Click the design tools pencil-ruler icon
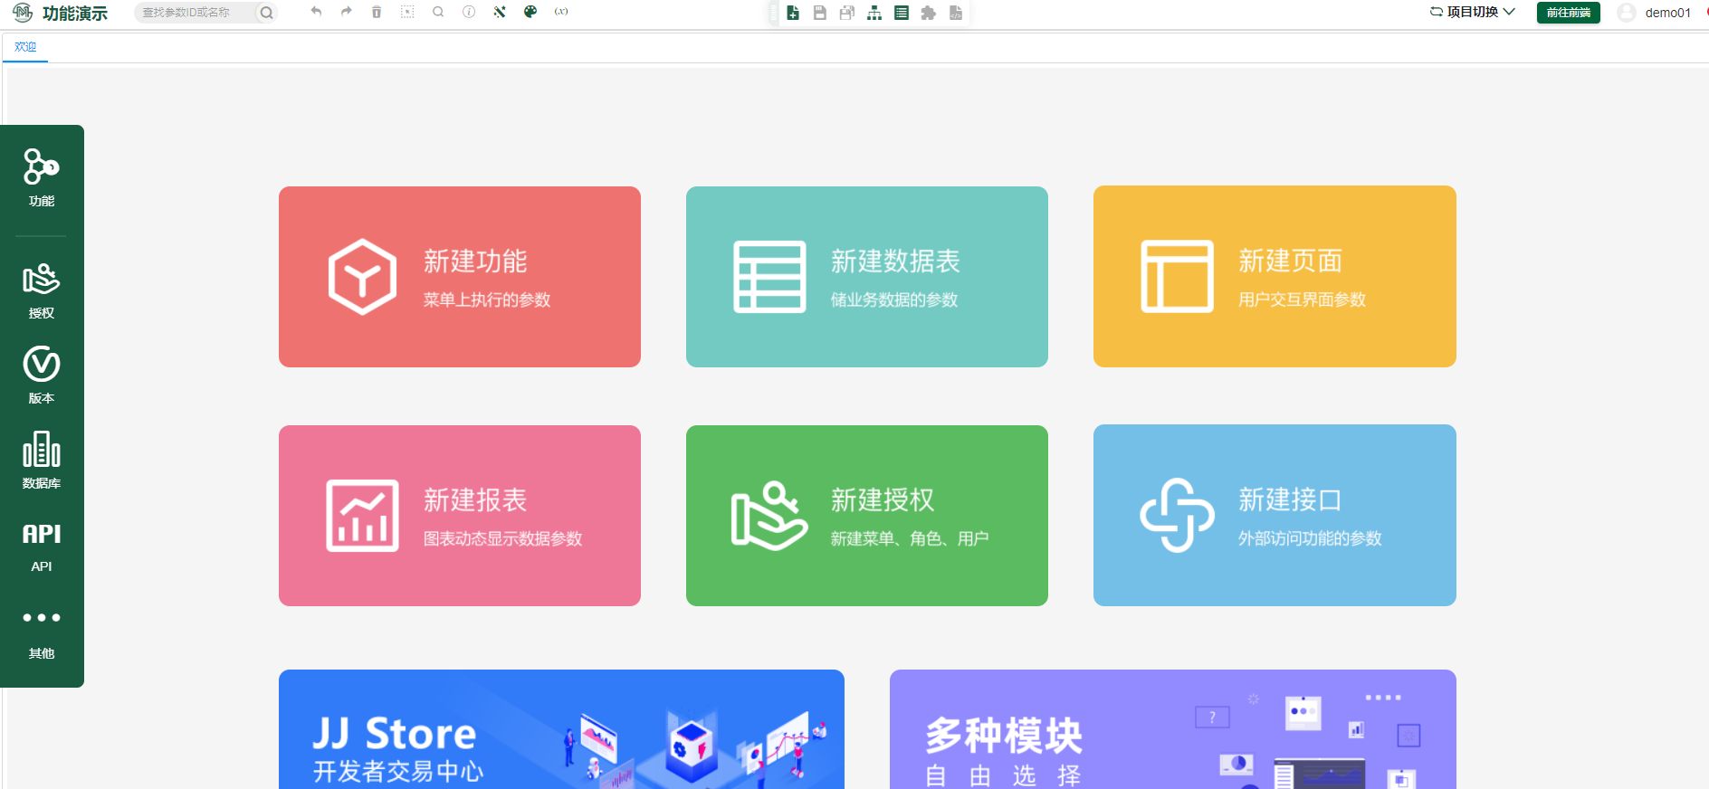Image resolution: width=1709 pixels, height=789 pixels. coord(500,12)
